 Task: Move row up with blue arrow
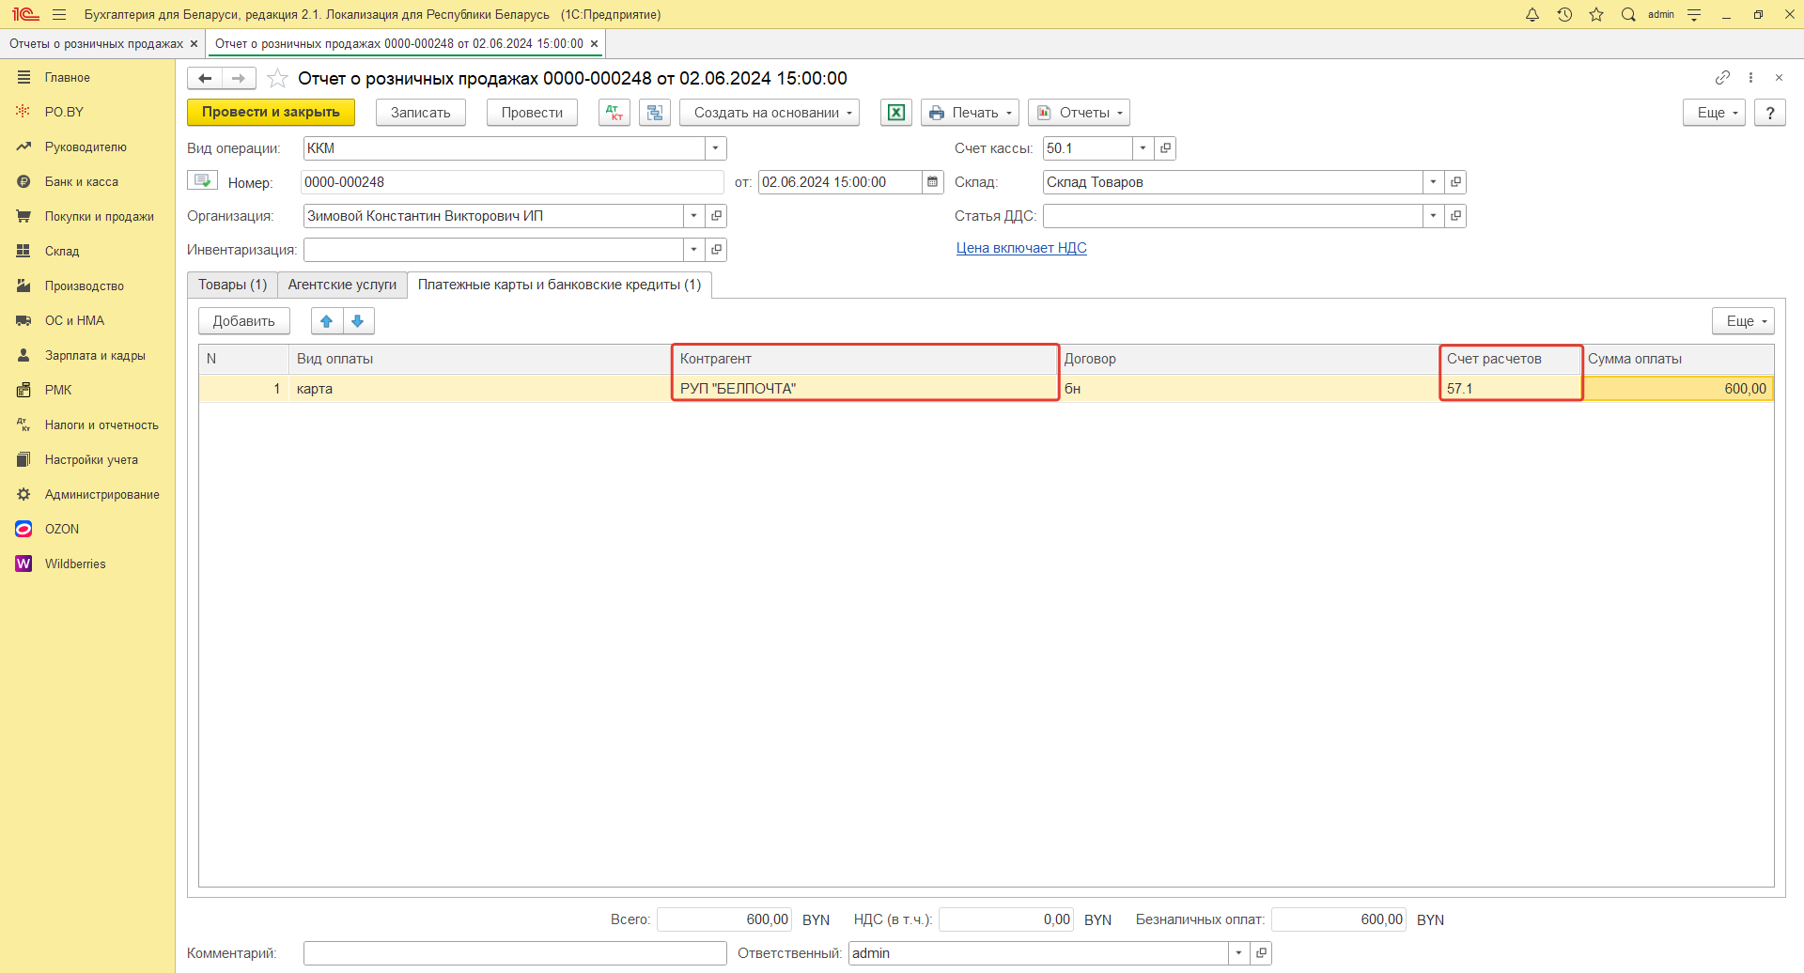(327, 321)
